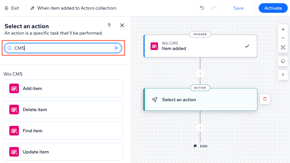Click the pencil icon to rename automation
Screen dimensions: 290x163
[32, 8]
